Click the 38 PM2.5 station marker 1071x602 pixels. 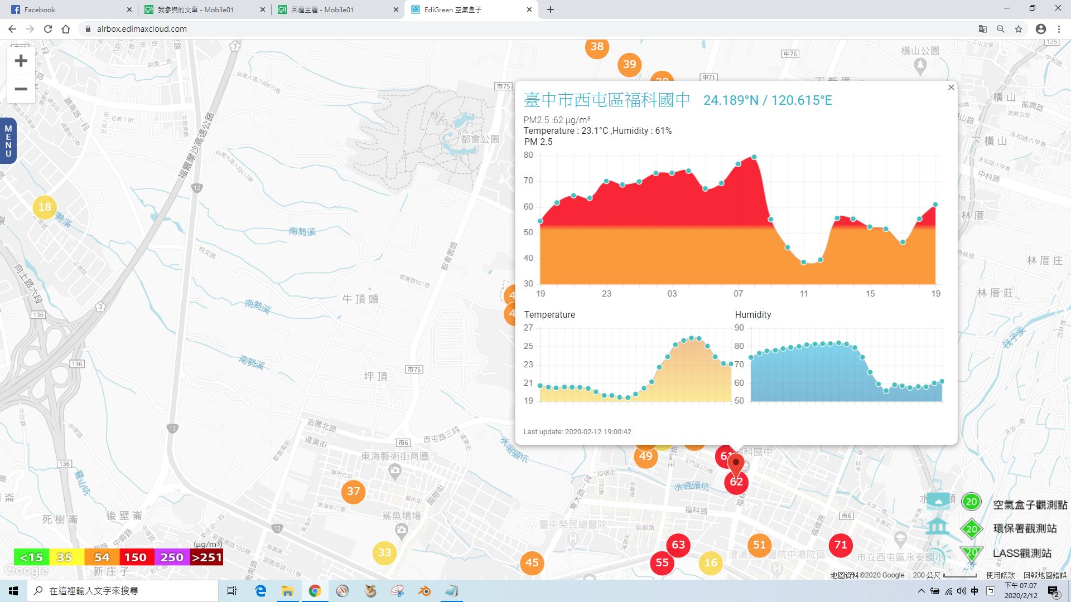click(x=597, y=47)
